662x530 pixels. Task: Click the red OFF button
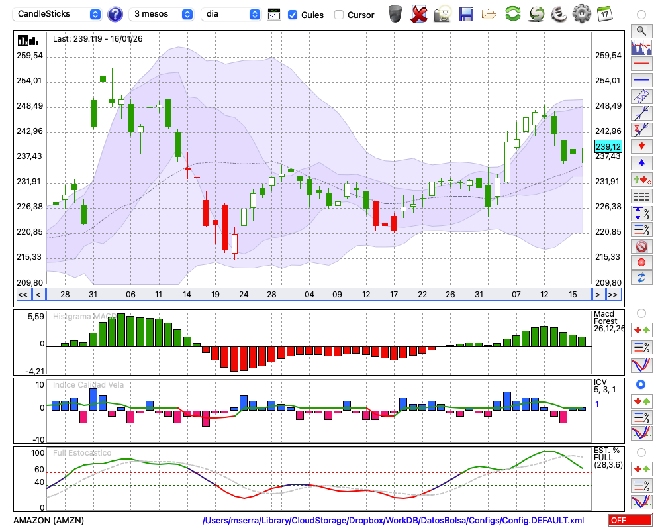tap(630, 521)
